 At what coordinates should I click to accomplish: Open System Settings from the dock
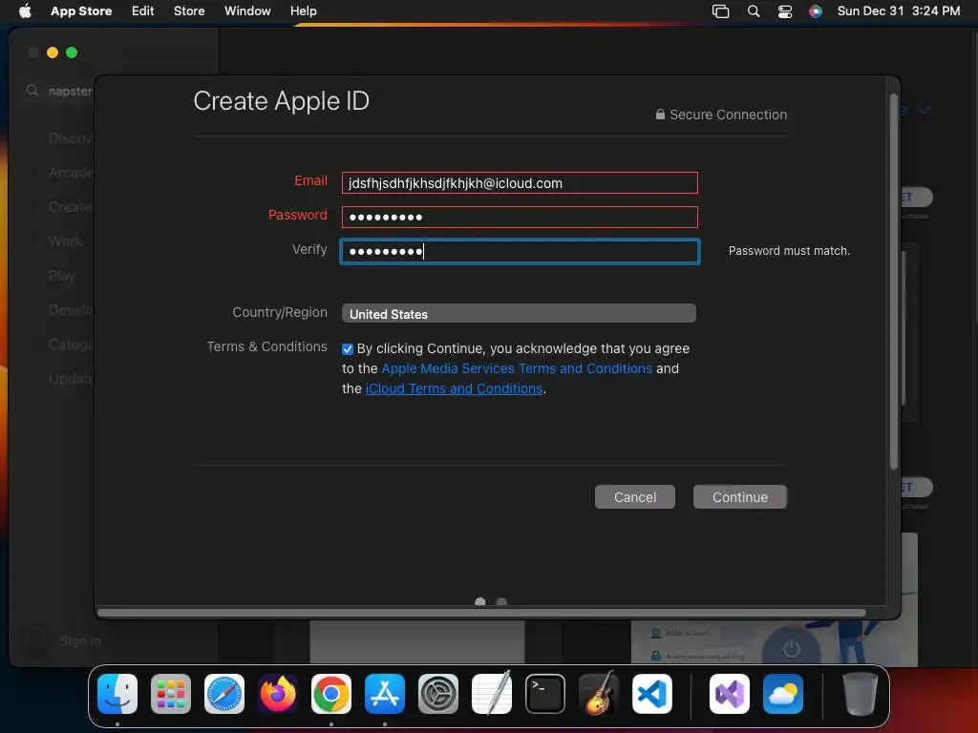[438, 694]
